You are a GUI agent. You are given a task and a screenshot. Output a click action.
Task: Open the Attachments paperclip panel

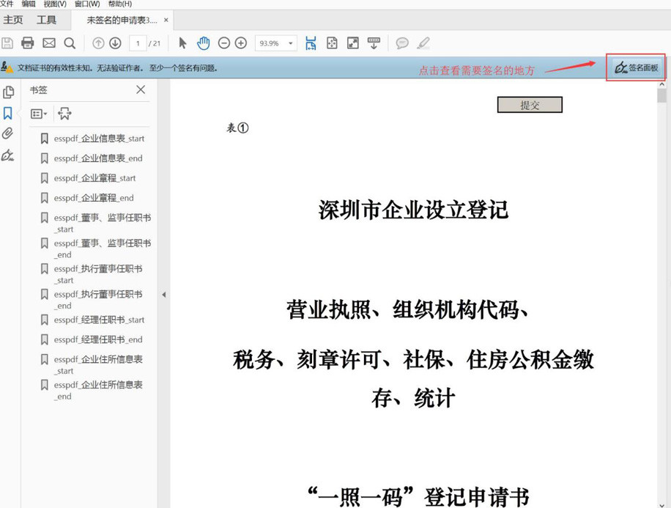[8, 132]
